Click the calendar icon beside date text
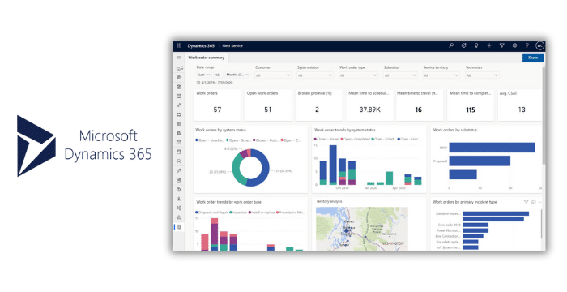This screenshot has height=292, width=567. [x=198, y=83]
